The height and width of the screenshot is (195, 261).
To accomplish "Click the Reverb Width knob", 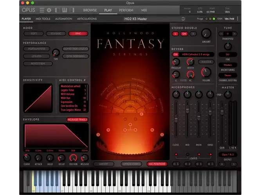I will [x=190, y=62].
